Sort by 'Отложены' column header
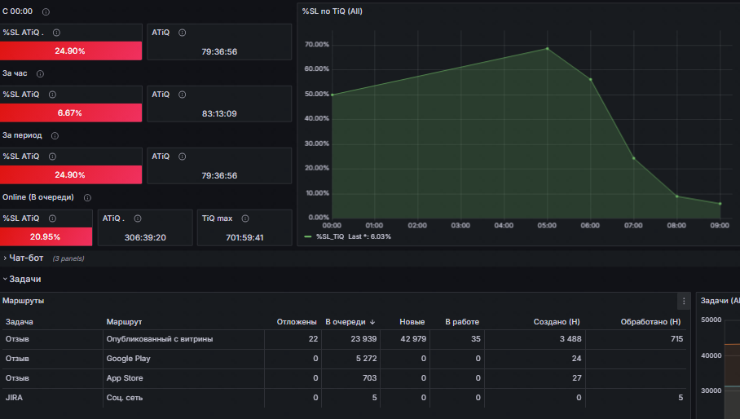740x419 pixels. pos(297,322)
